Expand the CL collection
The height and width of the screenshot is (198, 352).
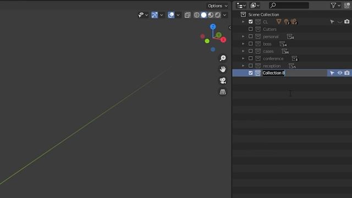243,22
